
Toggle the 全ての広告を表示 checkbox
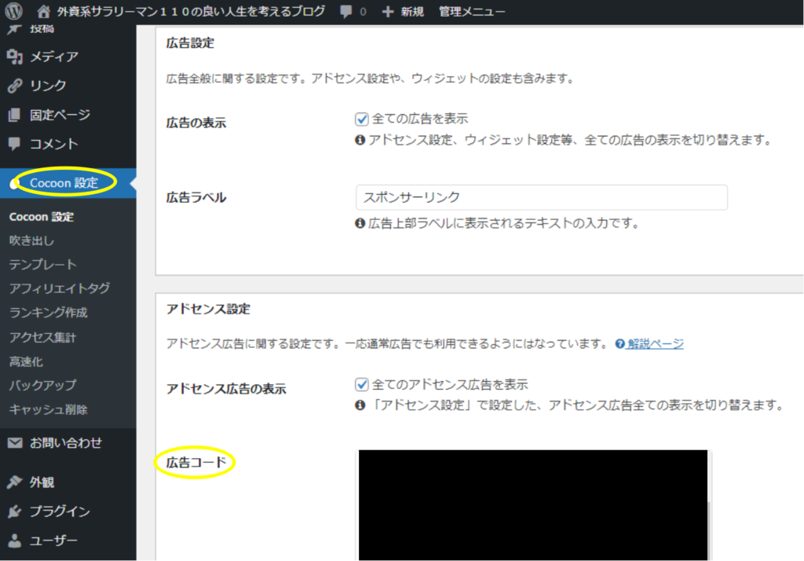[x=361, y=119]
